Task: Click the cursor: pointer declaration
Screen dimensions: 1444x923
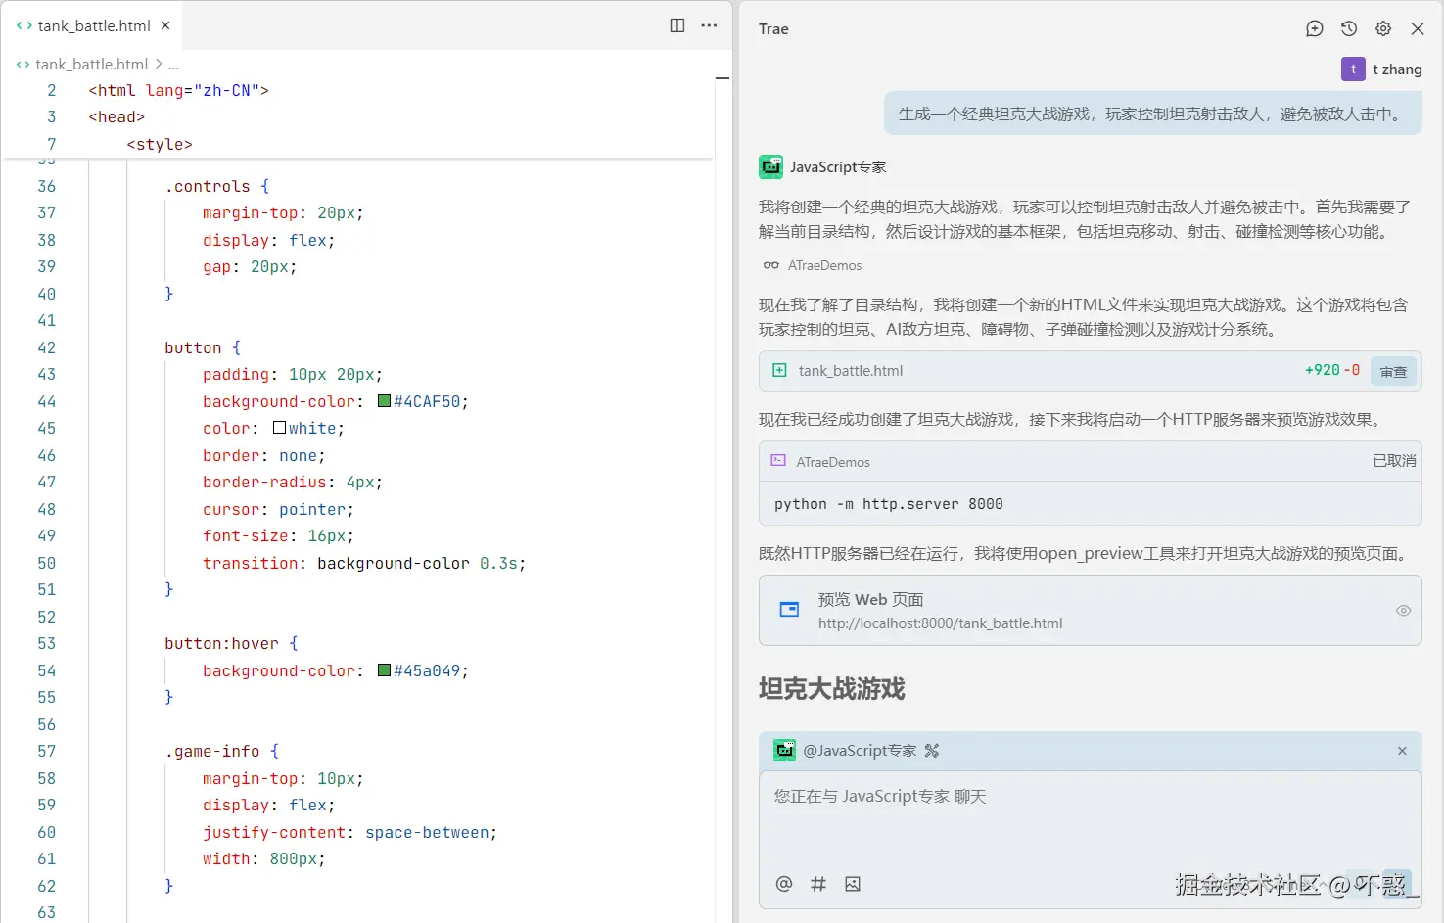Action: tap(278, 509)
